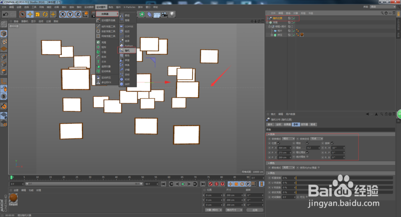The image size is (401, 217).
Task: Open the 颜色模式 dropdown
Action: (x=288, y=168)
